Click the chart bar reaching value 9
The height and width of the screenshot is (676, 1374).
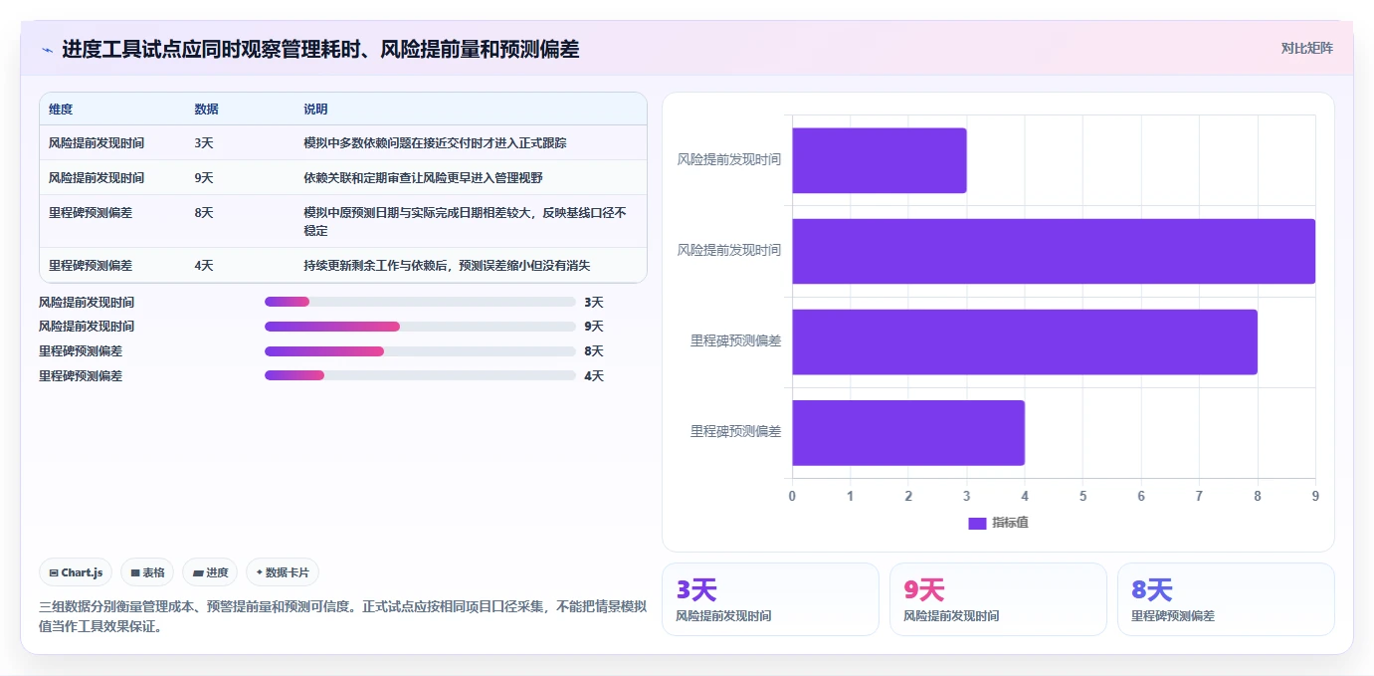pos(1054,251)
